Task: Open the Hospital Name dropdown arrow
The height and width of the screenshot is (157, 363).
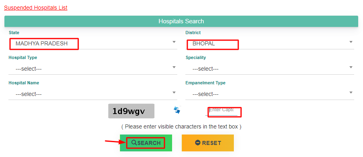Action: click(174, 92)
